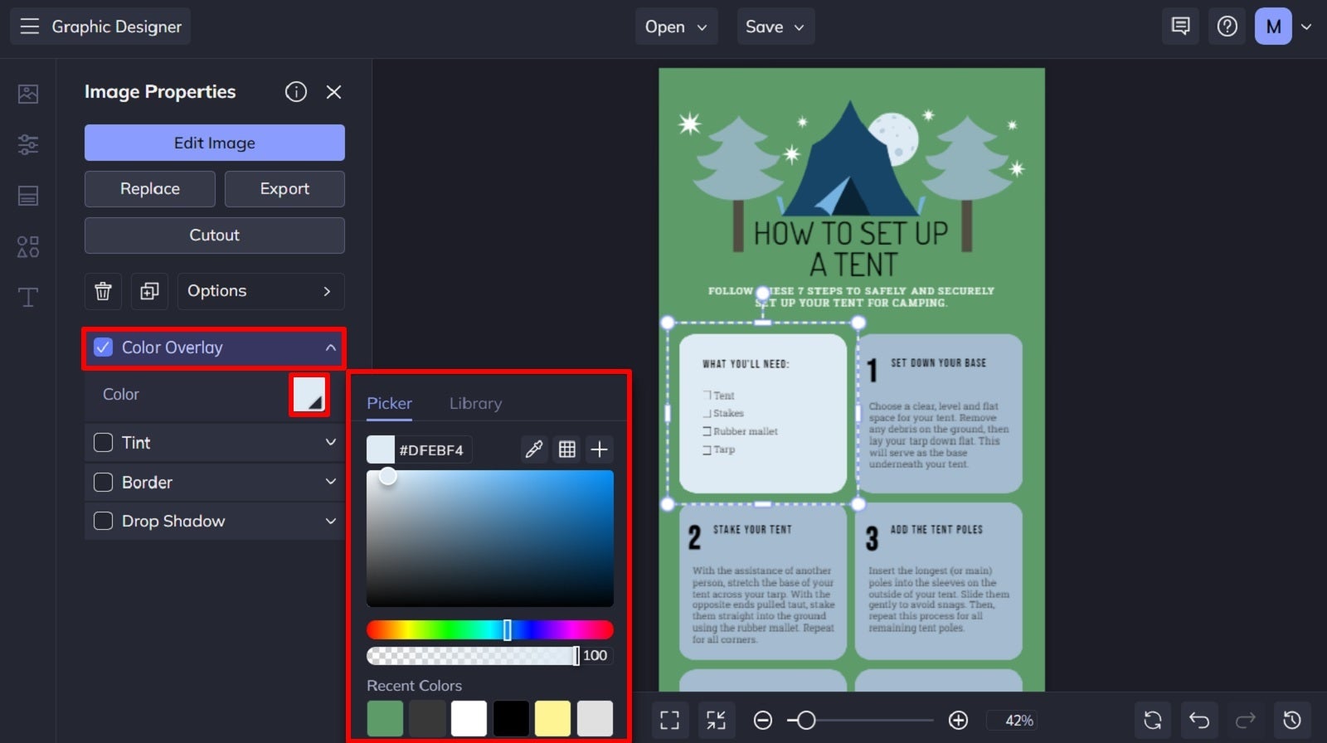
Task: Collapse the Color Overlay section chevron
Action: [330, 347]
